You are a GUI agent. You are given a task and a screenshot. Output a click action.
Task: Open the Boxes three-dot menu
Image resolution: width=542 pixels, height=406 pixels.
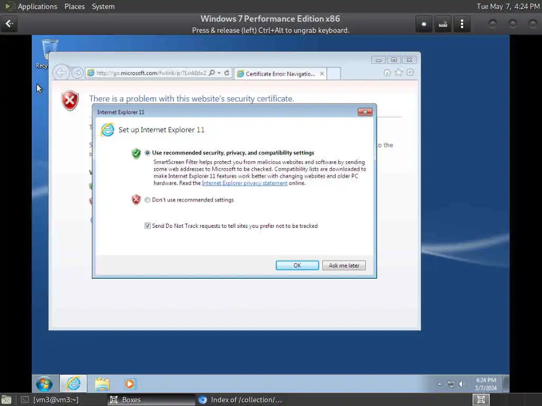(462, 24)
